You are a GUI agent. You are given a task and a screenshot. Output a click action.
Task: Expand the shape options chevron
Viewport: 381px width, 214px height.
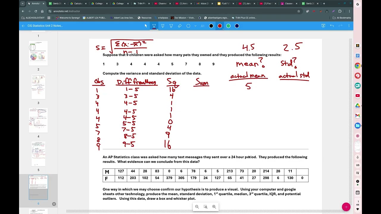tap(196, 26)
